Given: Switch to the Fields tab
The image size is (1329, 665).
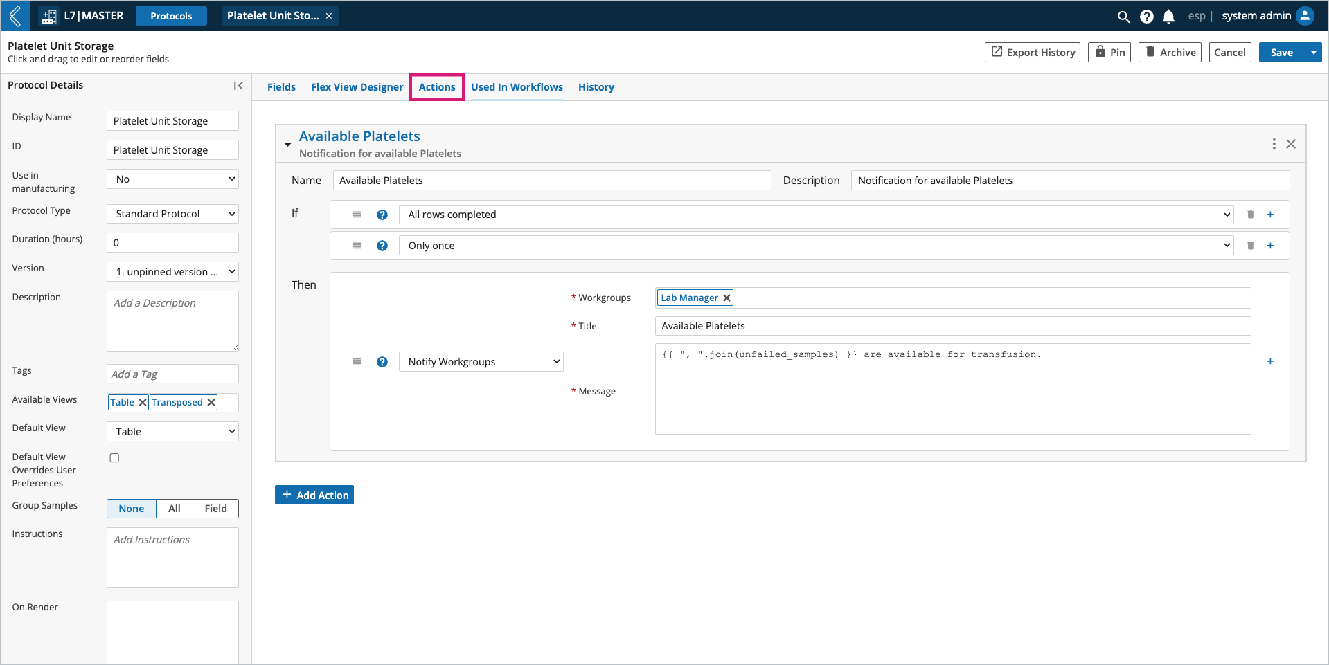Looking at the screenshot, I should [281, 87].
